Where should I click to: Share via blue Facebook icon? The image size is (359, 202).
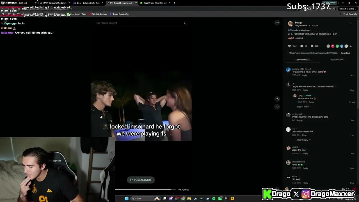point(342,46)
